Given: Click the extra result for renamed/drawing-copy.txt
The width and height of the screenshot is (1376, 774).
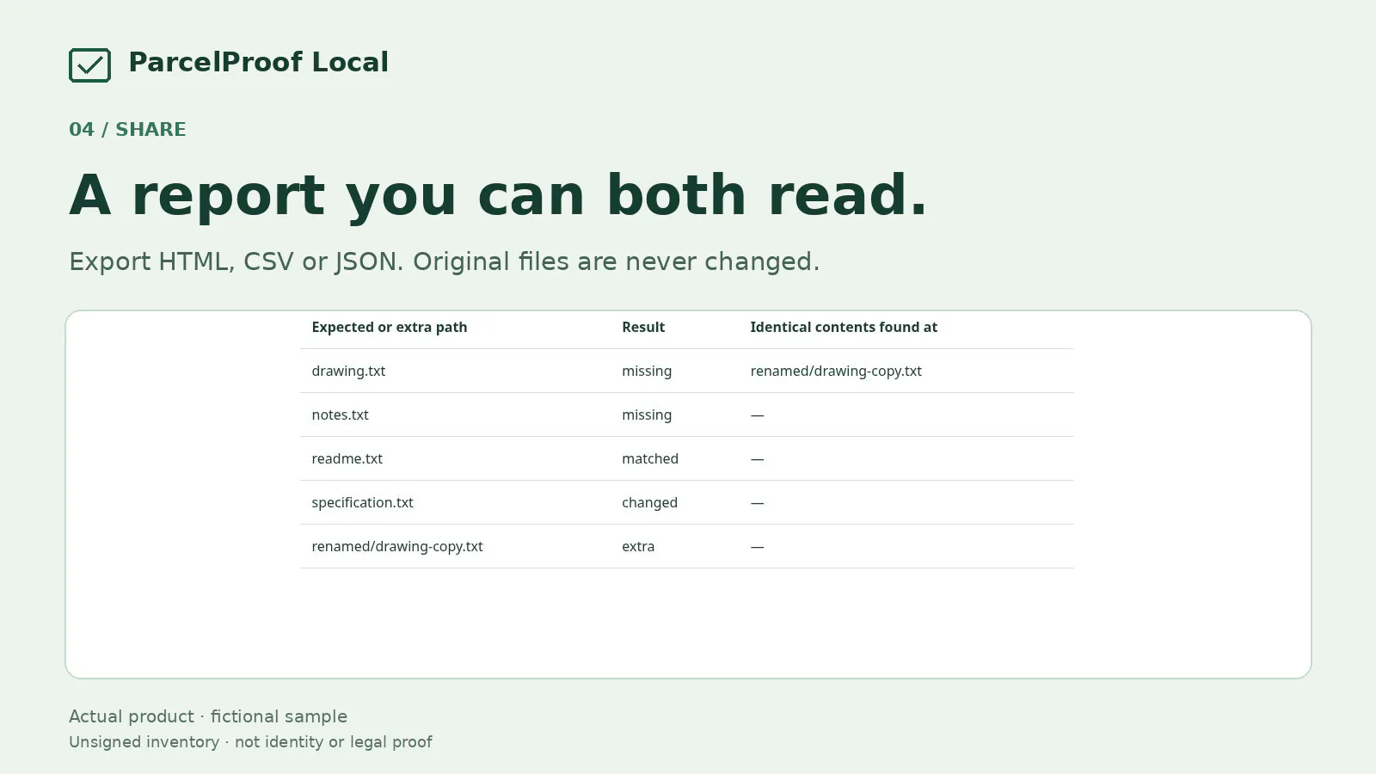Looking at the screenshot, I should point(638,546).
